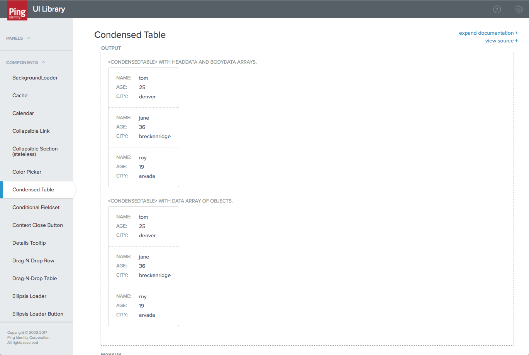Select Cache in the sidebar

tap(20, 96)
